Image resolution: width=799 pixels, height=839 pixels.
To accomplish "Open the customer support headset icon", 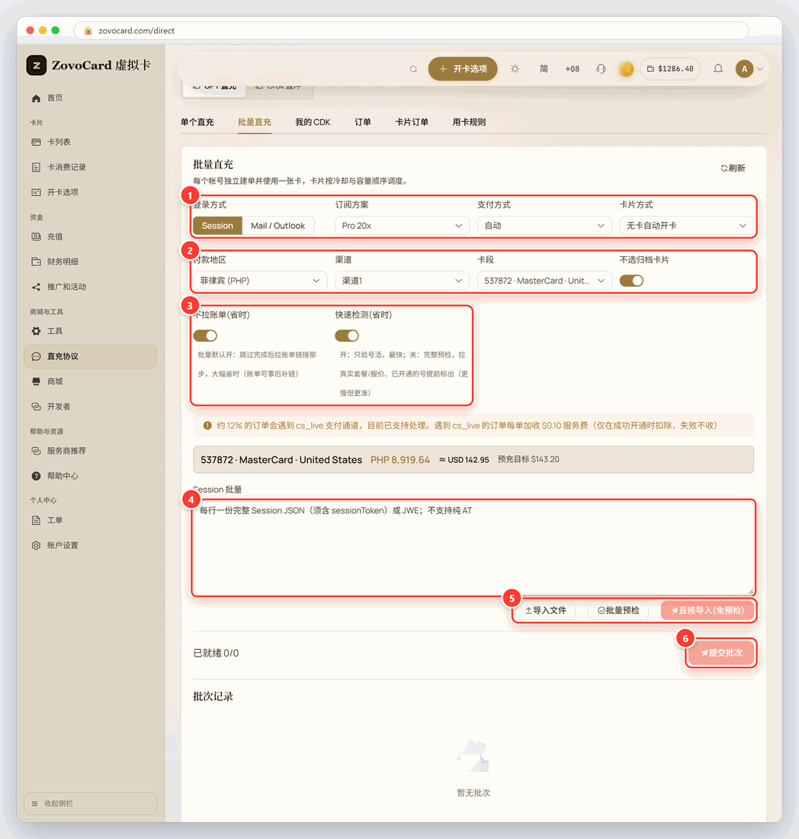I will (601, 69).
